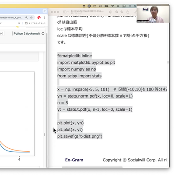The image size is (175, 175).
Task: Open the Wi-Fi status menu
Action: (x=112, y=6)
